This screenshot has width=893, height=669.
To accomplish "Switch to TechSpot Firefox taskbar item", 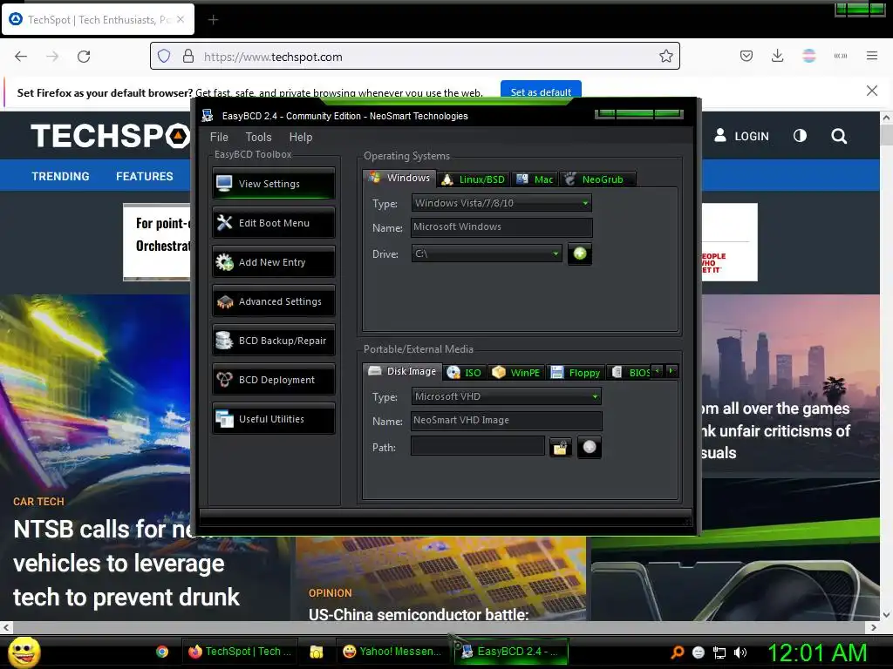I will (240, 652).
